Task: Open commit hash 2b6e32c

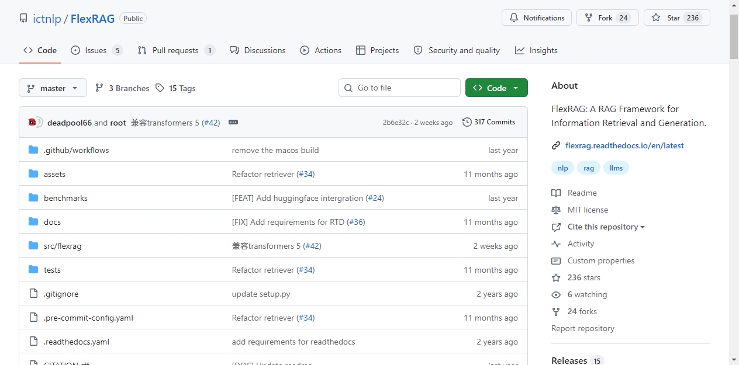Action: coord(396,123)
